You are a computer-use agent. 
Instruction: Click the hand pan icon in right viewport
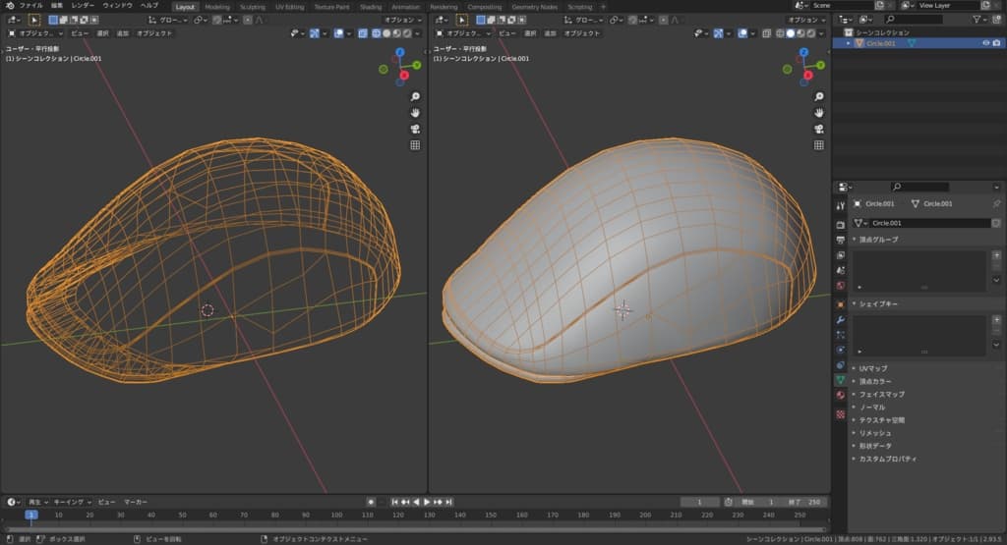(819, 113)
